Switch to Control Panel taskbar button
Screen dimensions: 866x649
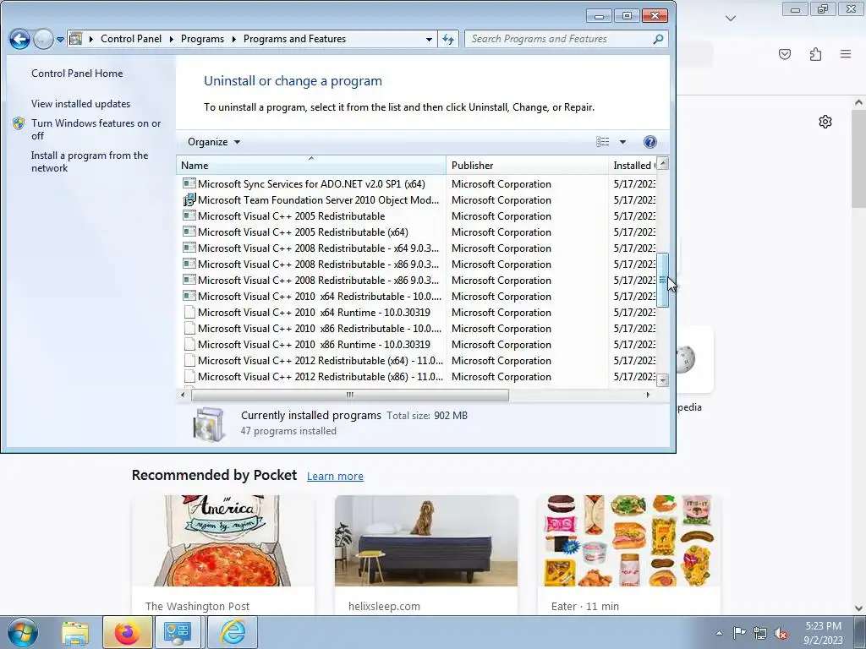pos(178,633)
